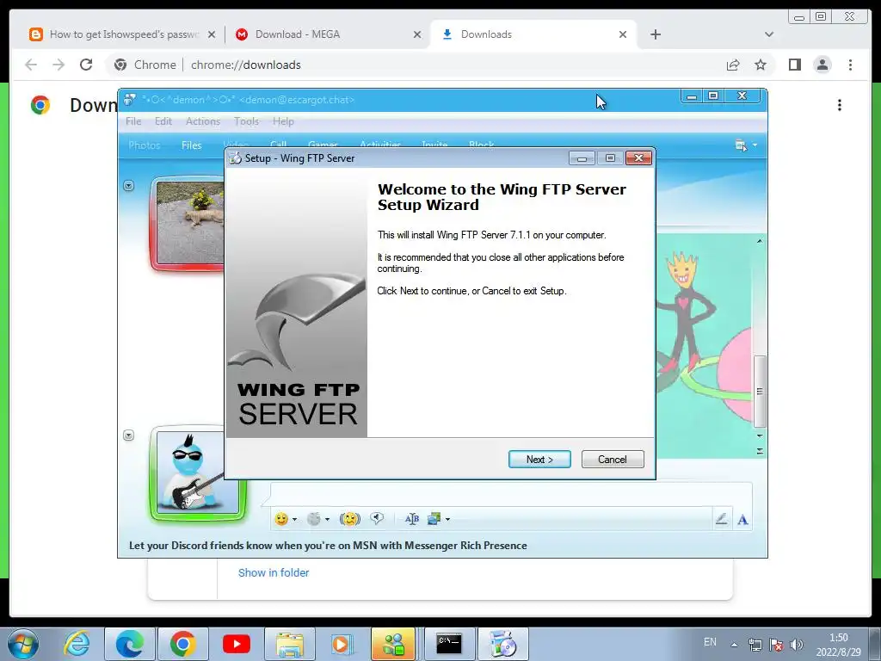Switch to the command prompt in taskbar
Image resolution: width=881 pixels, height=661 pixels.
(x=449, y=644)
